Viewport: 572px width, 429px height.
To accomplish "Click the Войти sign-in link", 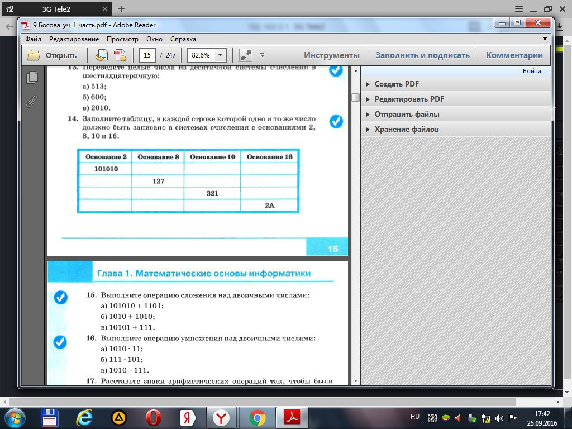I will coord(532,71).
